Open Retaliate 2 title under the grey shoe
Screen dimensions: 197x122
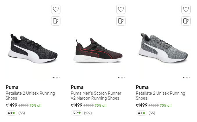click(160, 96)
